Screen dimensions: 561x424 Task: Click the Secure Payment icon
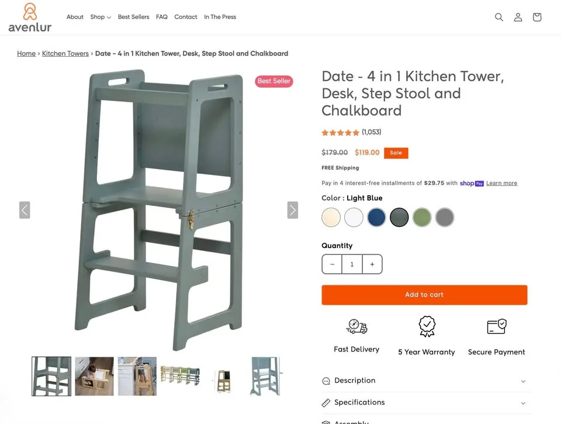[x=496, y=326]
